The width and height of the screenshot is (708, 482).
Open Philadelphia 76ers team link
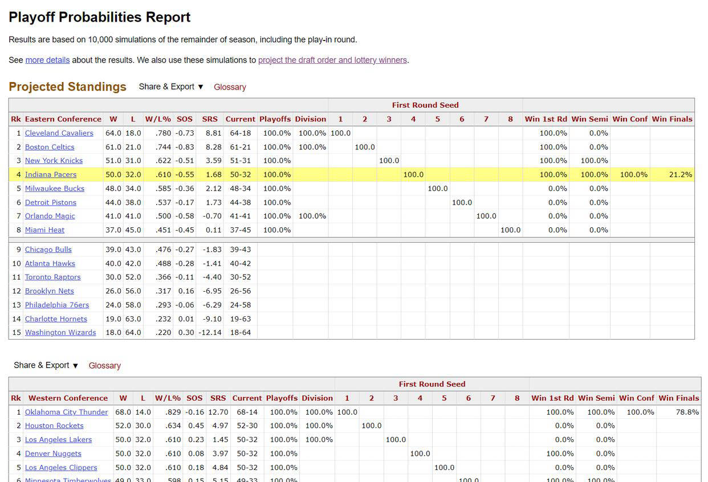(57, 305)
